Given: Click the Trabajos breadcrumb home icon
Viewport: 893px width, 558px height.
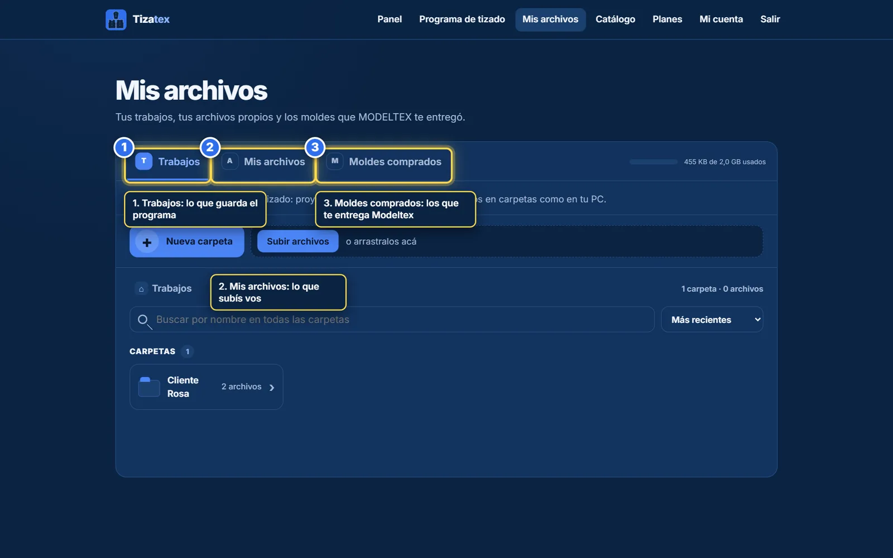Looking at the screenshot, I should [141, 289].
